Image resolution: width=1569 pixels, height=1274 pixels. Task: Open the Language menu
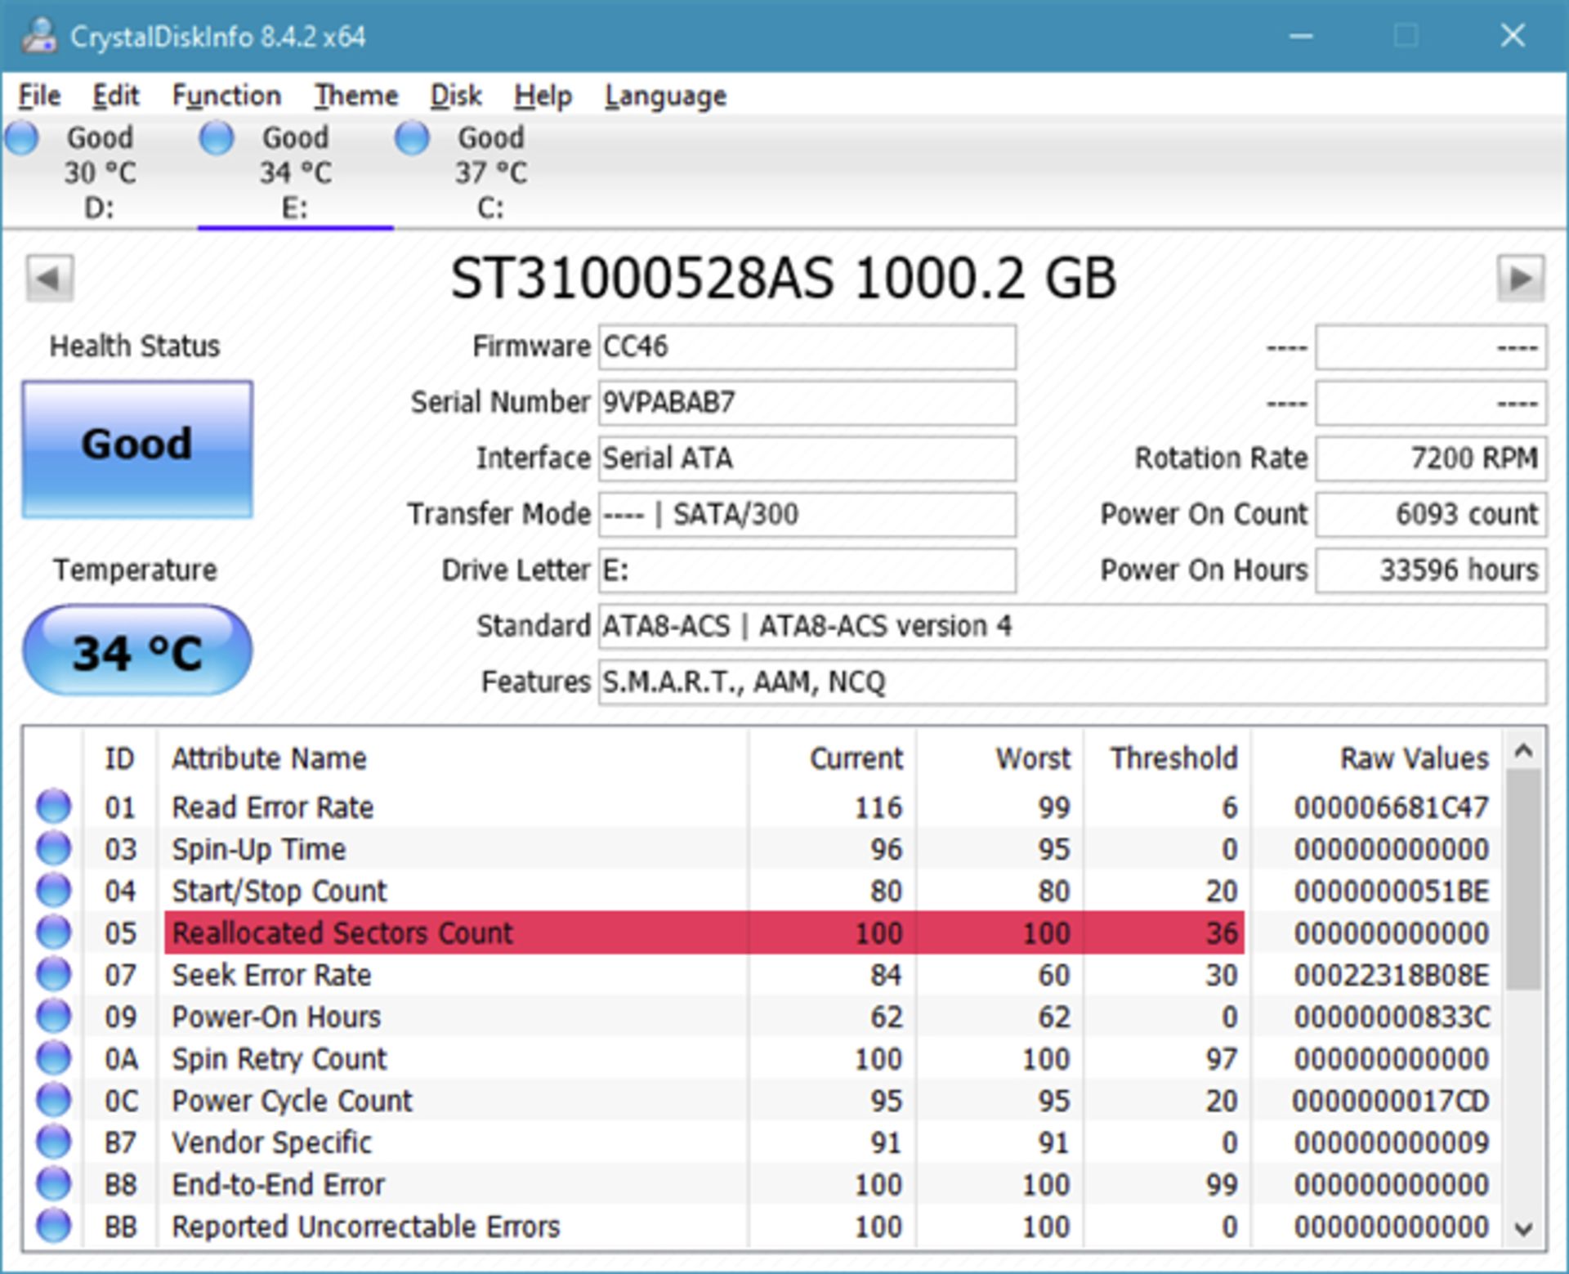(x=665, y=96)
